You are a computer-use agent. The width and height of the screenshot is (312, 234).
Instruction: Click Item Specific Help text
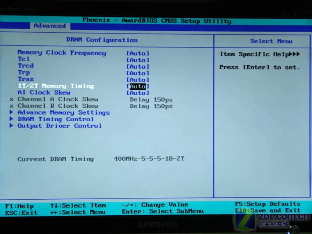pos(260,54)
